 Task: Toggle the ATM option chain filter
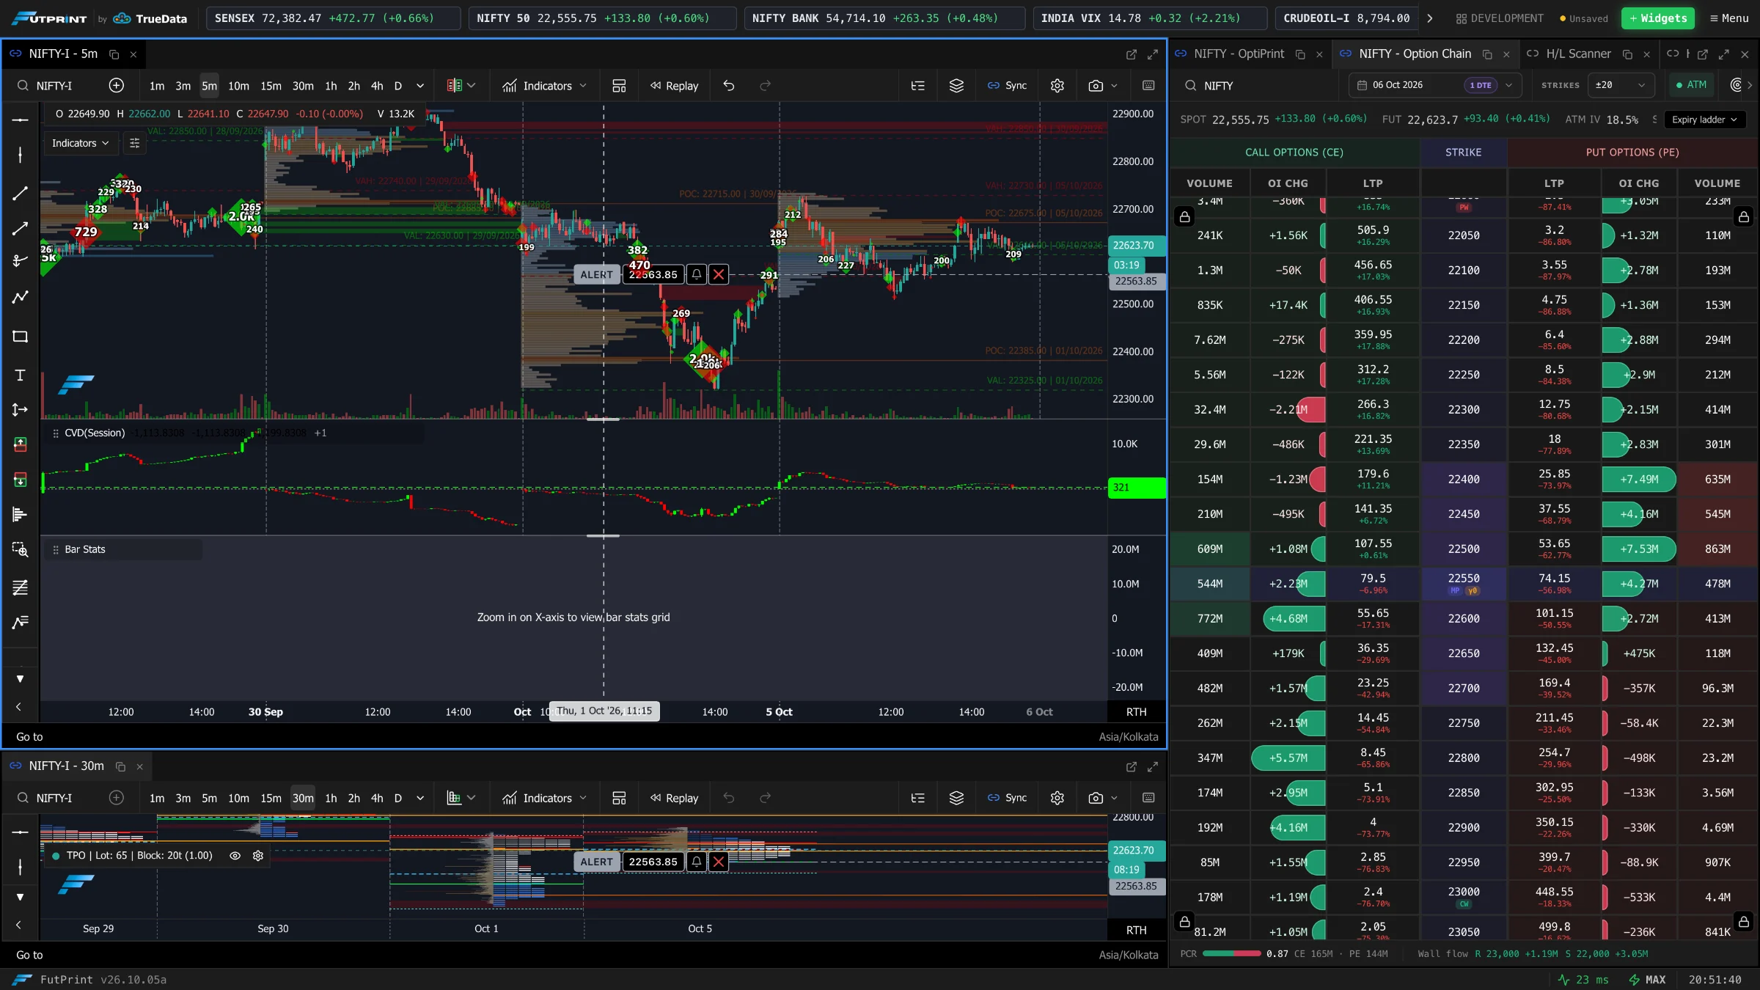[x=1691, y=85]
